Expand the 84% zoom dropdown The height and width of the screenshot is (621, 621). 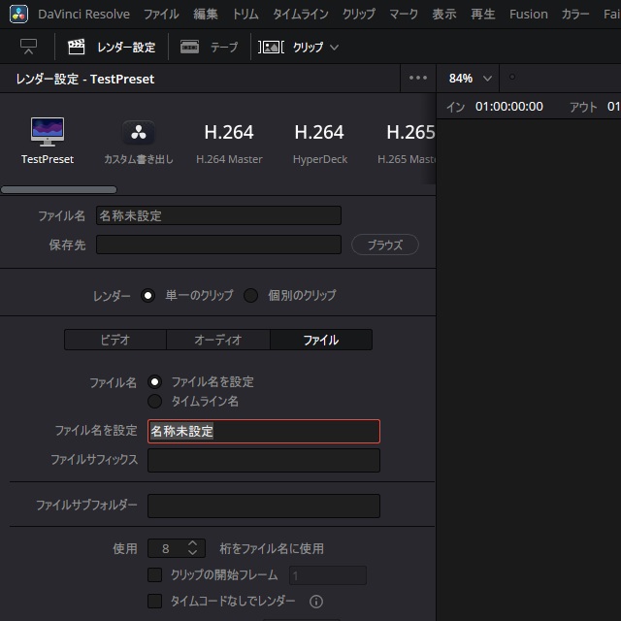471,79
